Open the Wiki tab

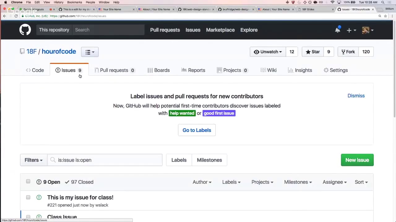[x=269, y=70]
